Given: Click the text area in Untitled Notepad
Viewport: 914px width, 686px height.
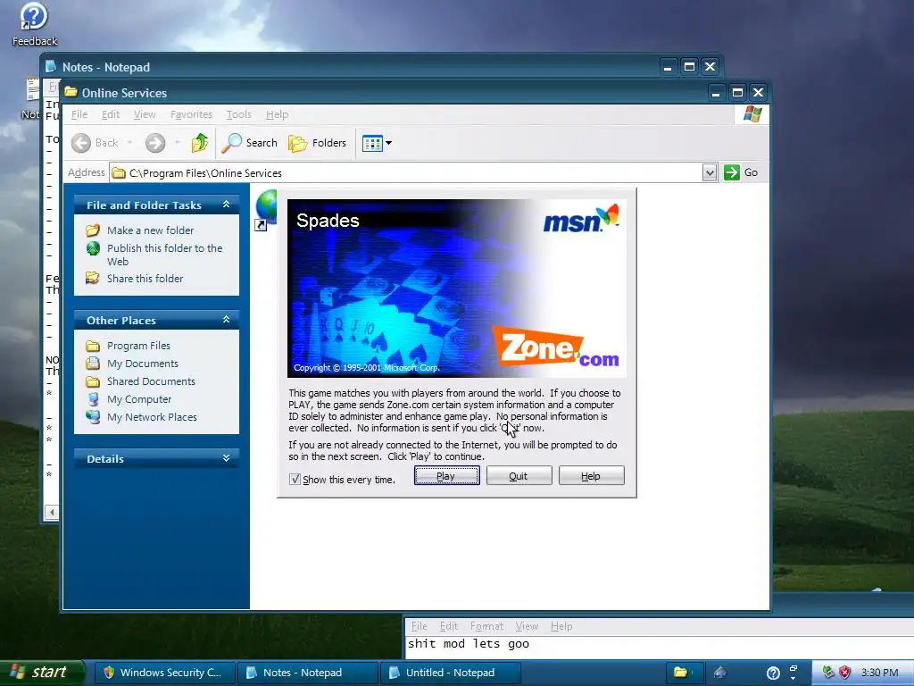Looking at the screenshot, I should (x=660, y=648).
